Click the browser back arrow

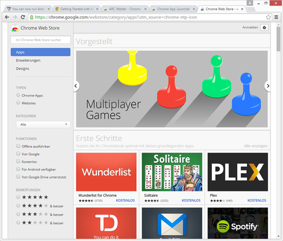coord(8,17)
